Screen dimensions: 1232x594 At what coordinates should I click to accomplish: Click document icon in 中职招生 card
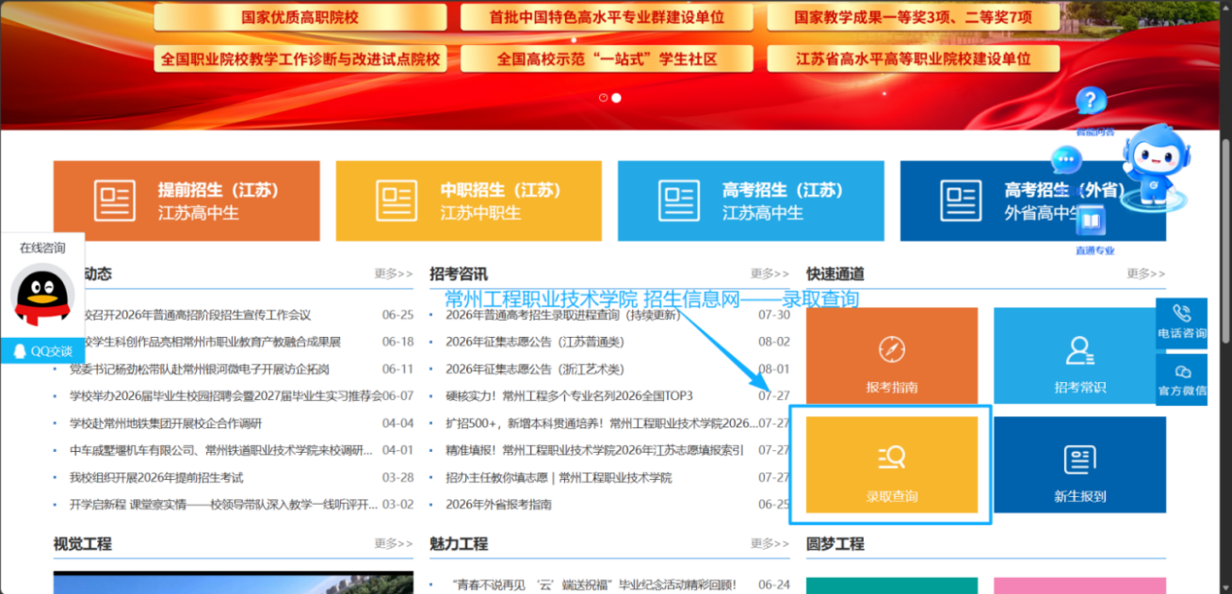(397, 201)
